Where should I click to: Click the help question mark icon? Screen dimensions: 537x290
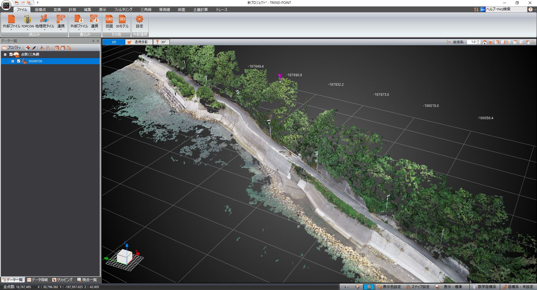pos(530,9)
